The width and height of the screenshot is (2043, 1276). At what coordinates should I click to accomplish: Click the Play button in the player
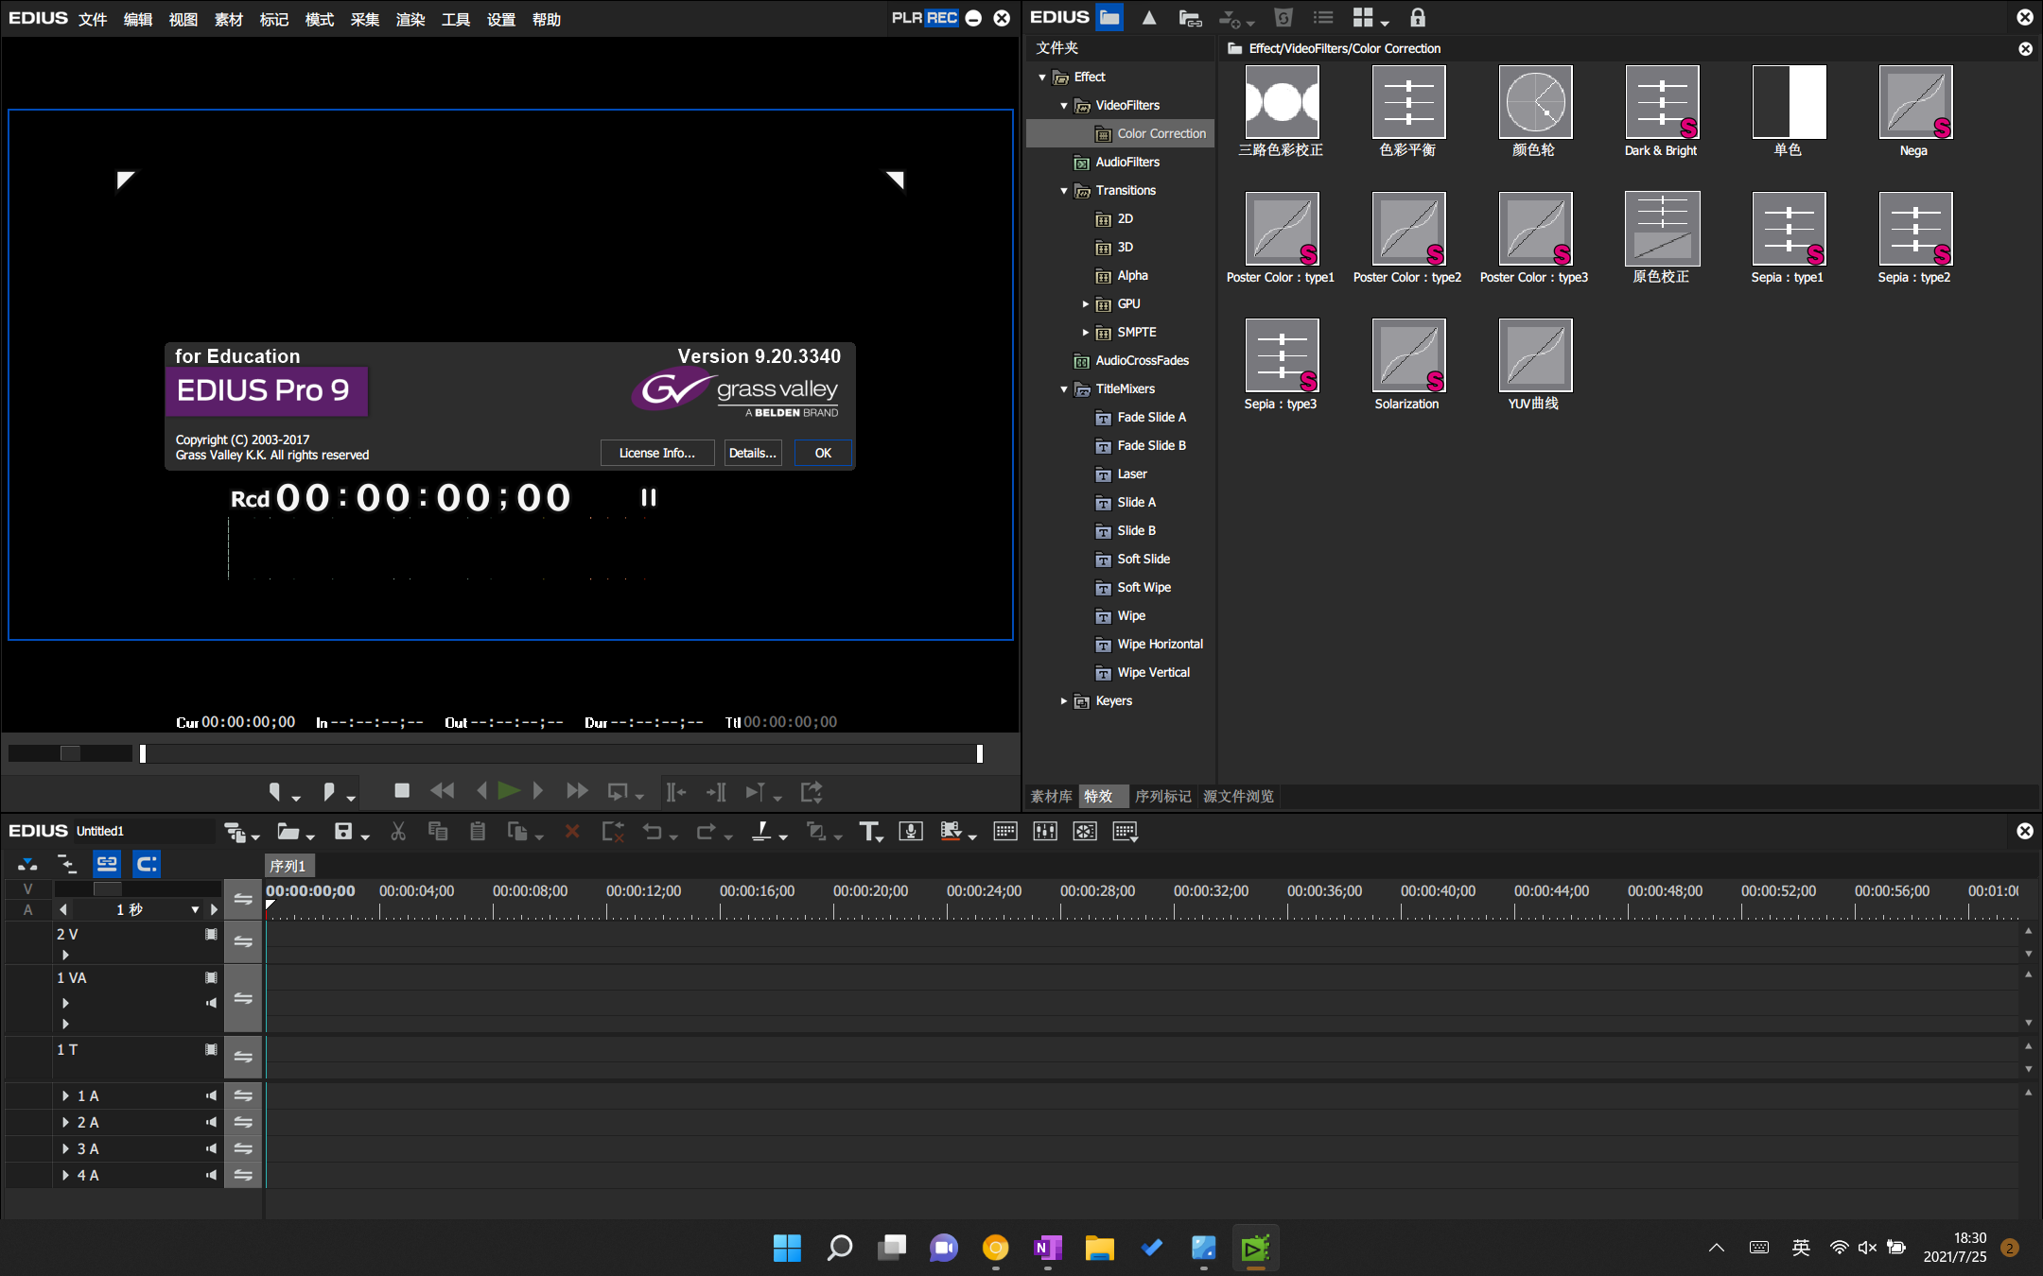508,791
